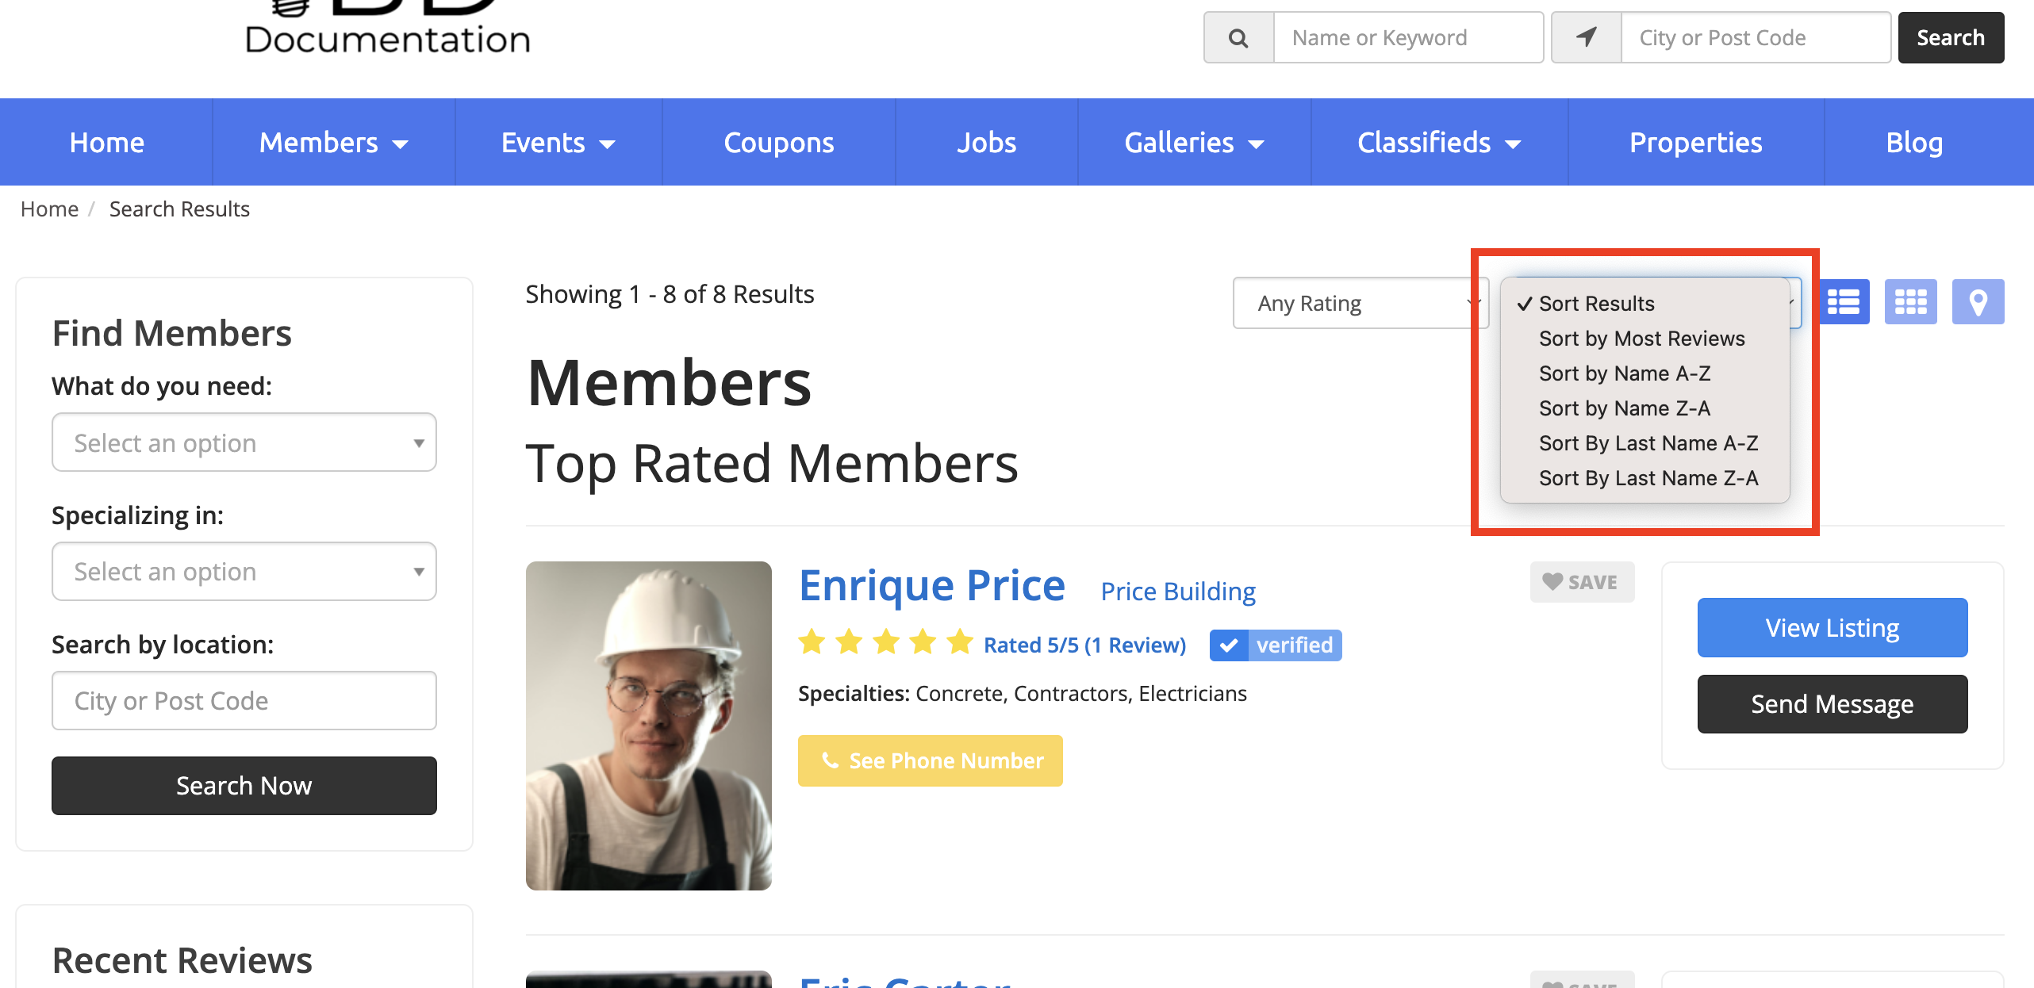Screen dimensions: 2034x988
Task: Click the View Listing button
Action: [1832, 628]
